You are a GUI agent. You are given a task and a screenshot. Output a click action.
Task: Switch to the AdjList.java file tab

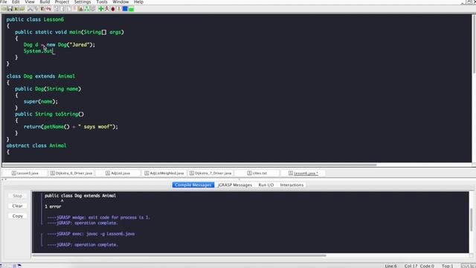tap(118, 173)
